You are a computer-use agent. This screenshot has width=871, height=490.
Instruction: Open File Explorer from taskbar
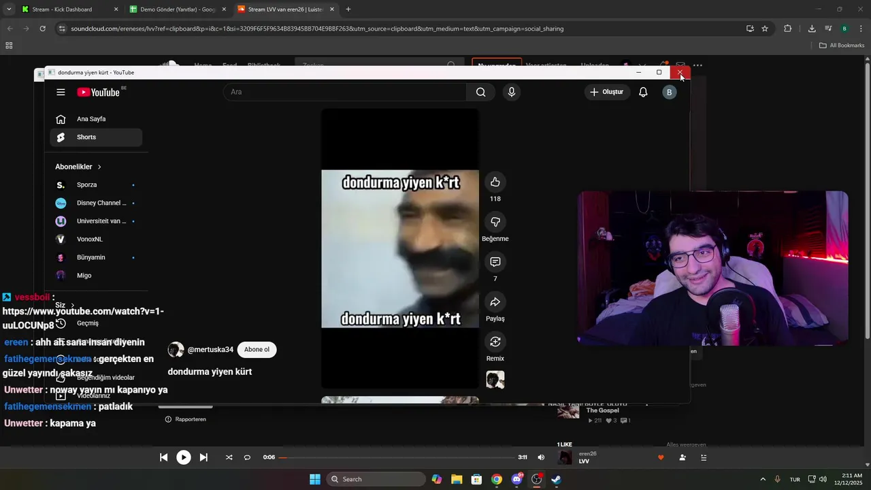[x=457, y=479]
